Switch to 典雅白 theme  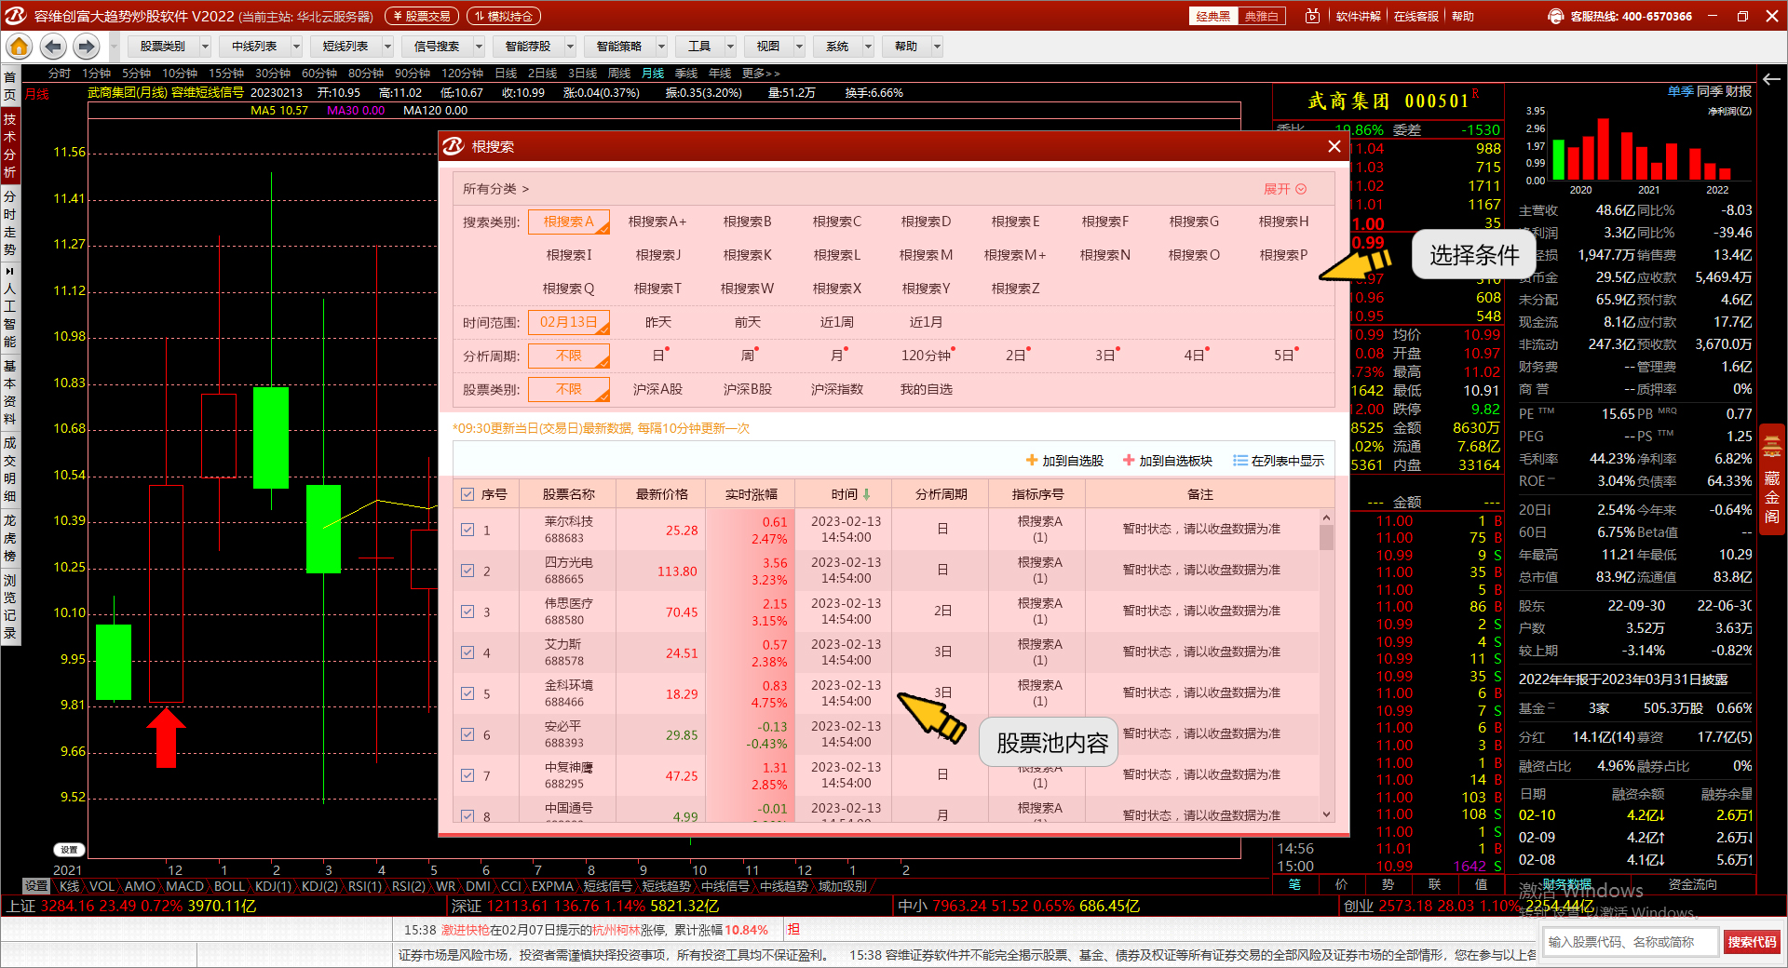tap(1262, 16)
